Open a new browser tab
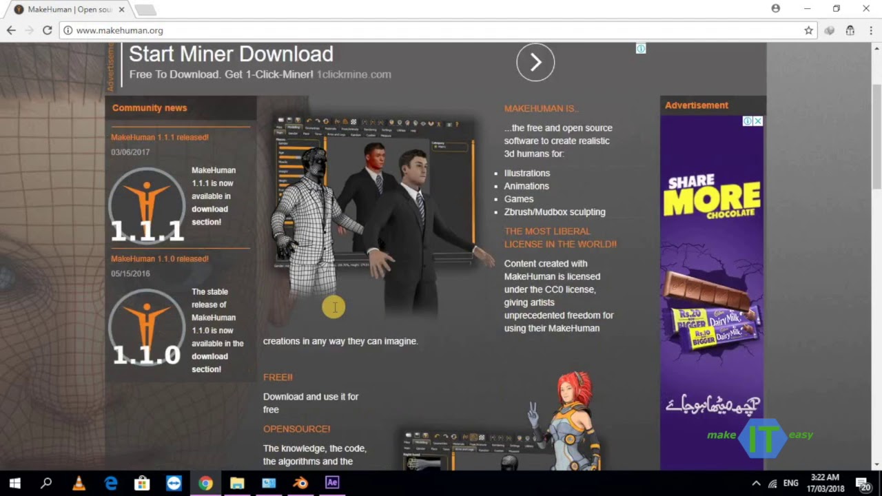This screenshot has height=496, width=882. coord(145,10)
